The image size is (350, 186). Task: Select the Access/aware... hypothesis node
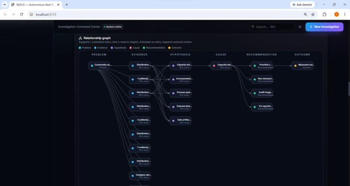(180, 80)
